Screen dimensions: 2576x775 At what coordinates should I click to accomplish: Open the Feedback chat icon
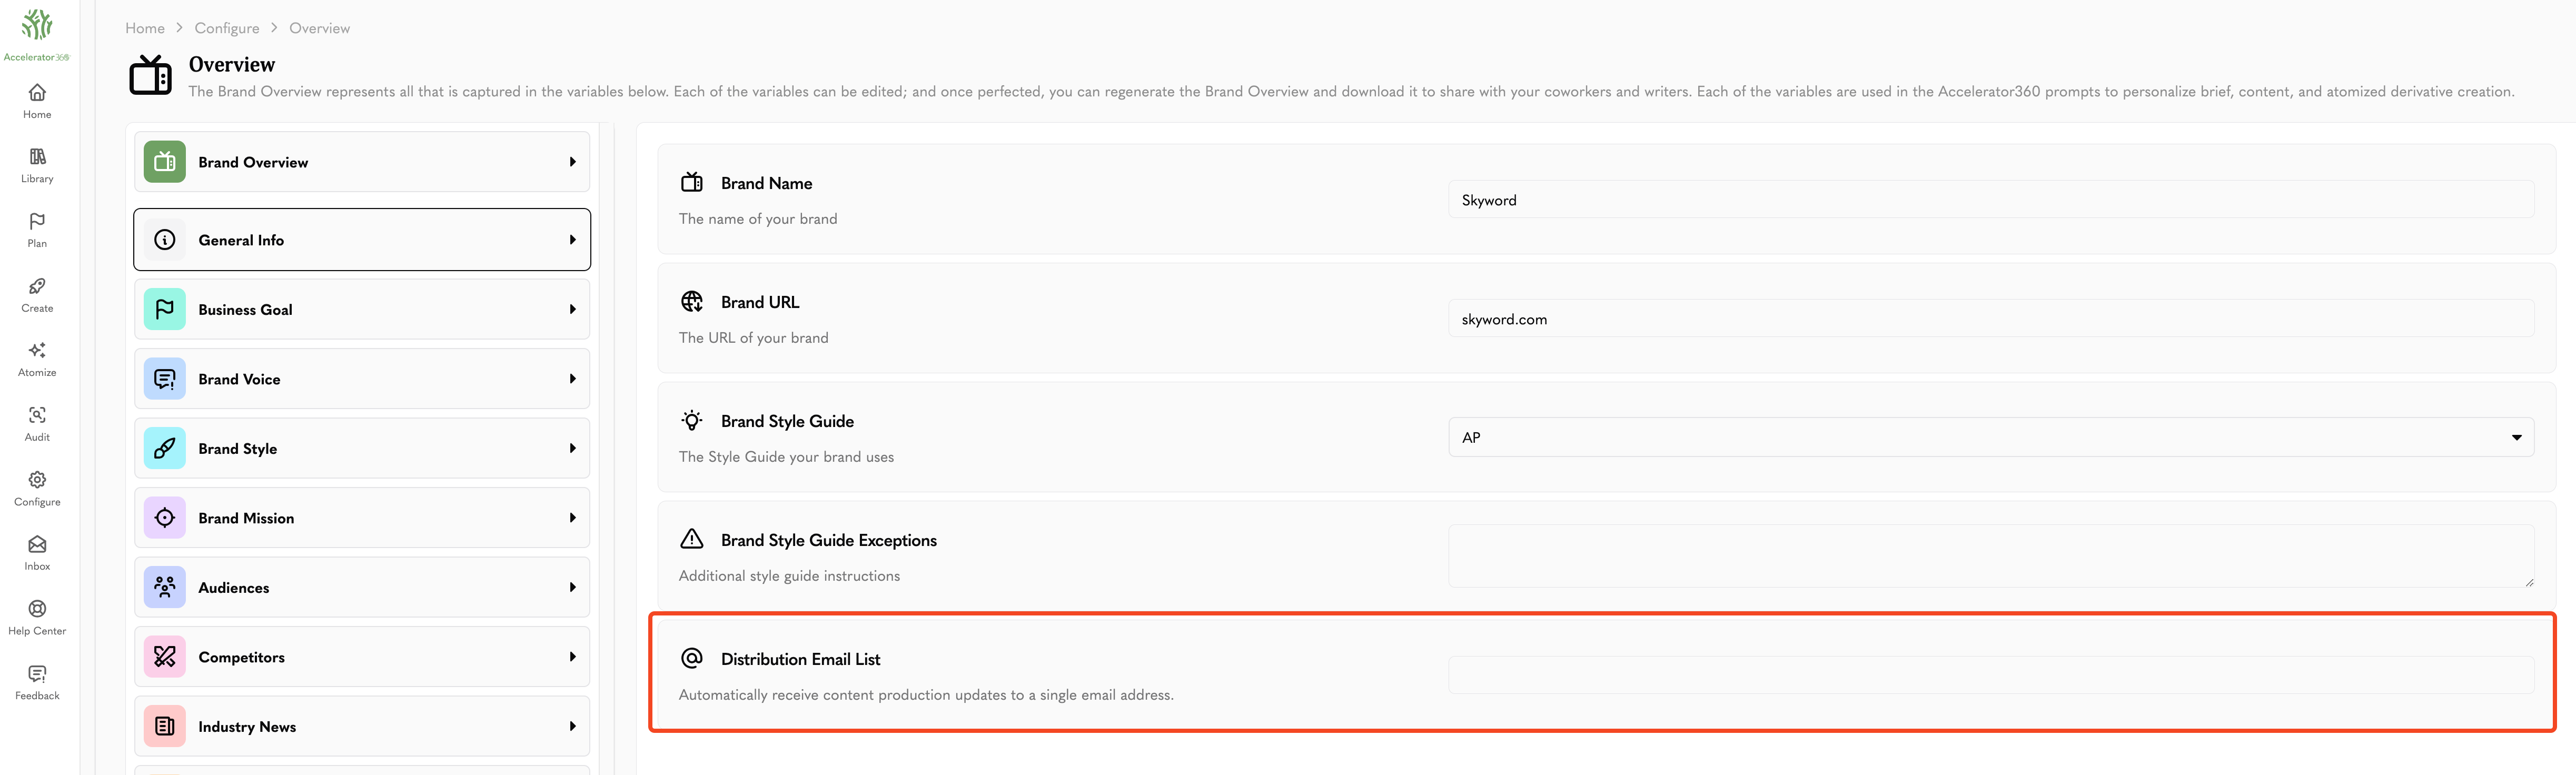37,673
